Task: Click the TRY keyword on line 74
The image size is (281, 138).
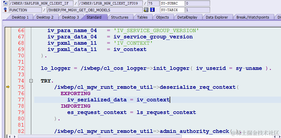Action: 46,81
